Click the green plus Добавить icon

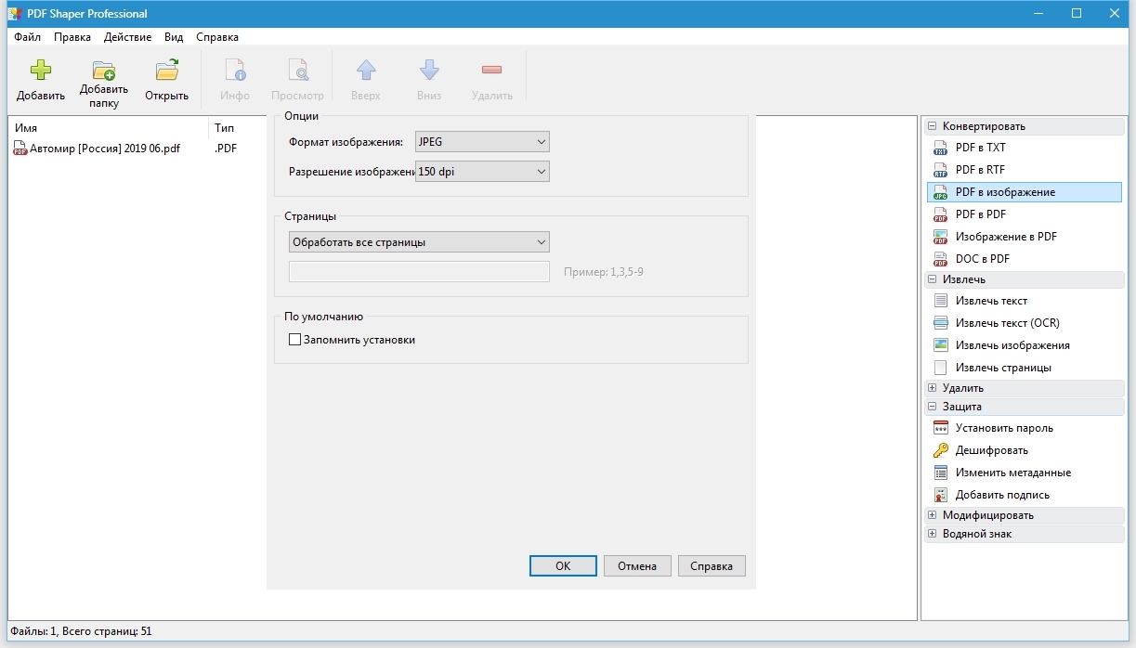click(x=40, y=71)
